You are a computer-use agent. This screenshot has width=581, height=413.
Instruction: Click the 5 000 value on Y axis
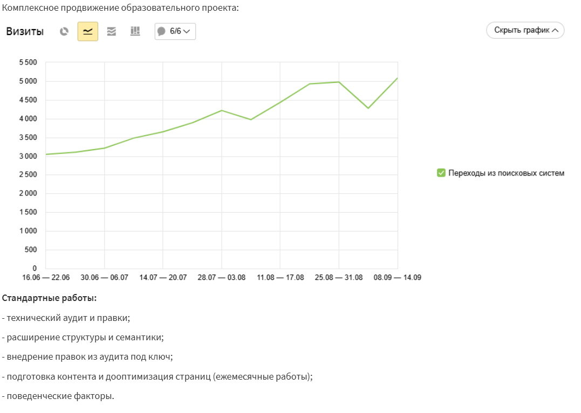(28, 81)
